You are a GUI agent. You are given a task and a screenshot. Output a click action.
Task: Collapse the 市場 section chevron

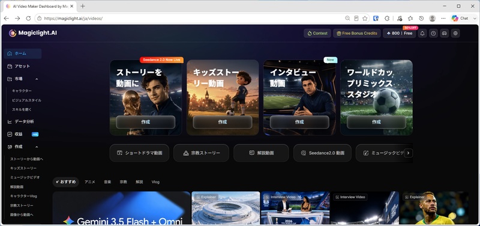pos(37,79)
